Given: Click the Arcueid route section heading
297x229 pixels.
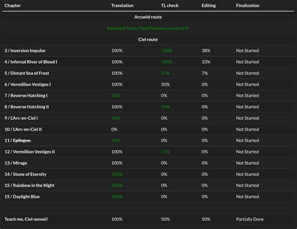Looking at the screenshot, I should point(148,17).
